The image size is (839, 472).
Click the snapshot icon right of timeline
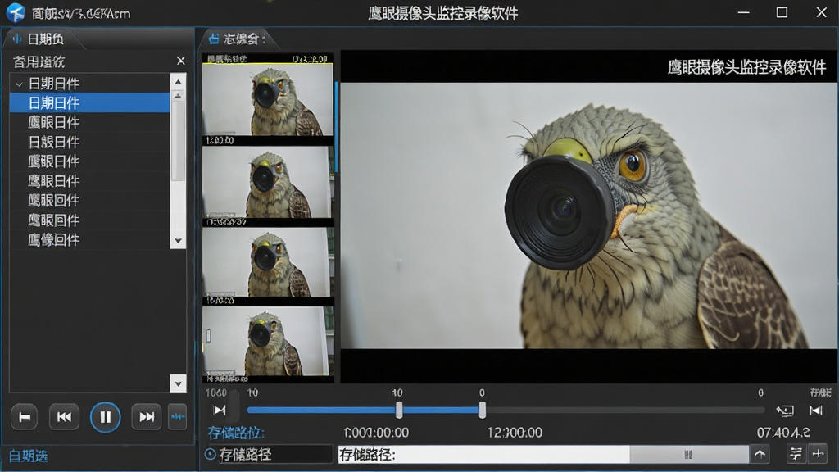point(785,411)
